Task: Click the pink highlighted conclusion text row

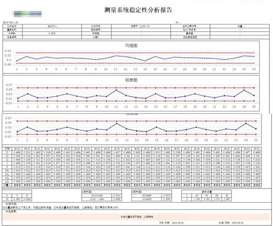Action: tap(137, 215)
